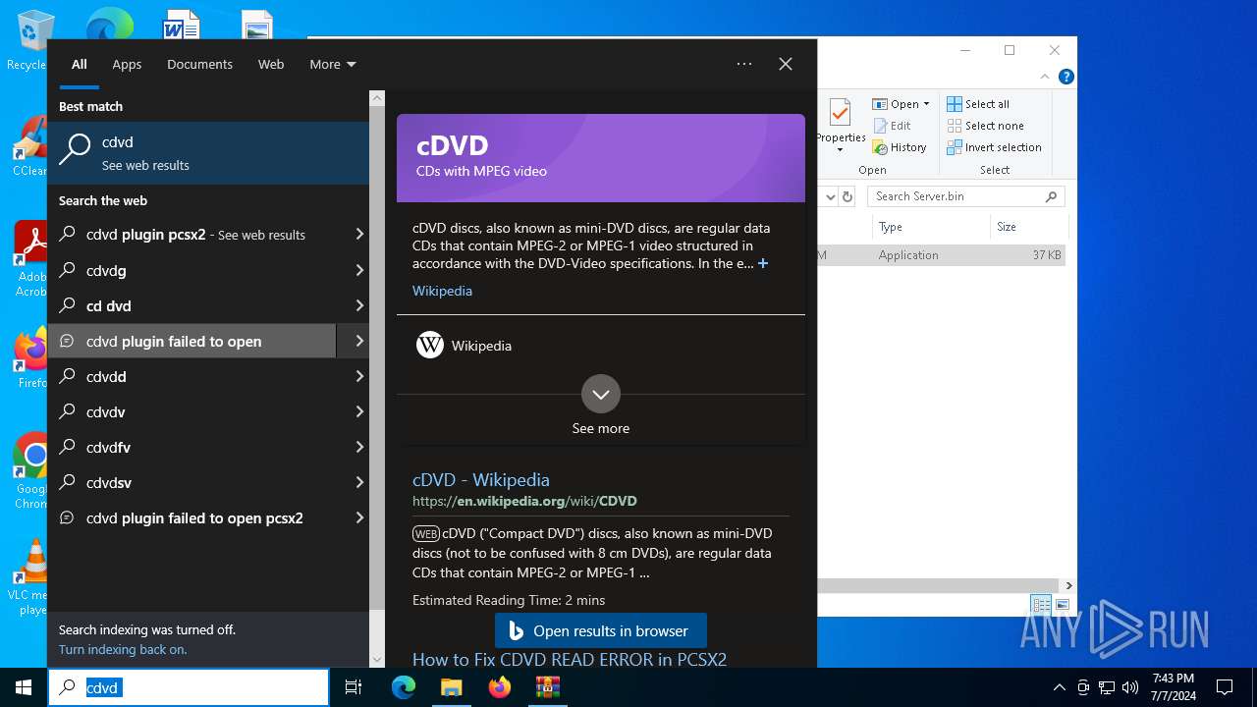The image size is (1257, 707).
Task: Click See more chevron button
Action: click(x=601, y=394)
